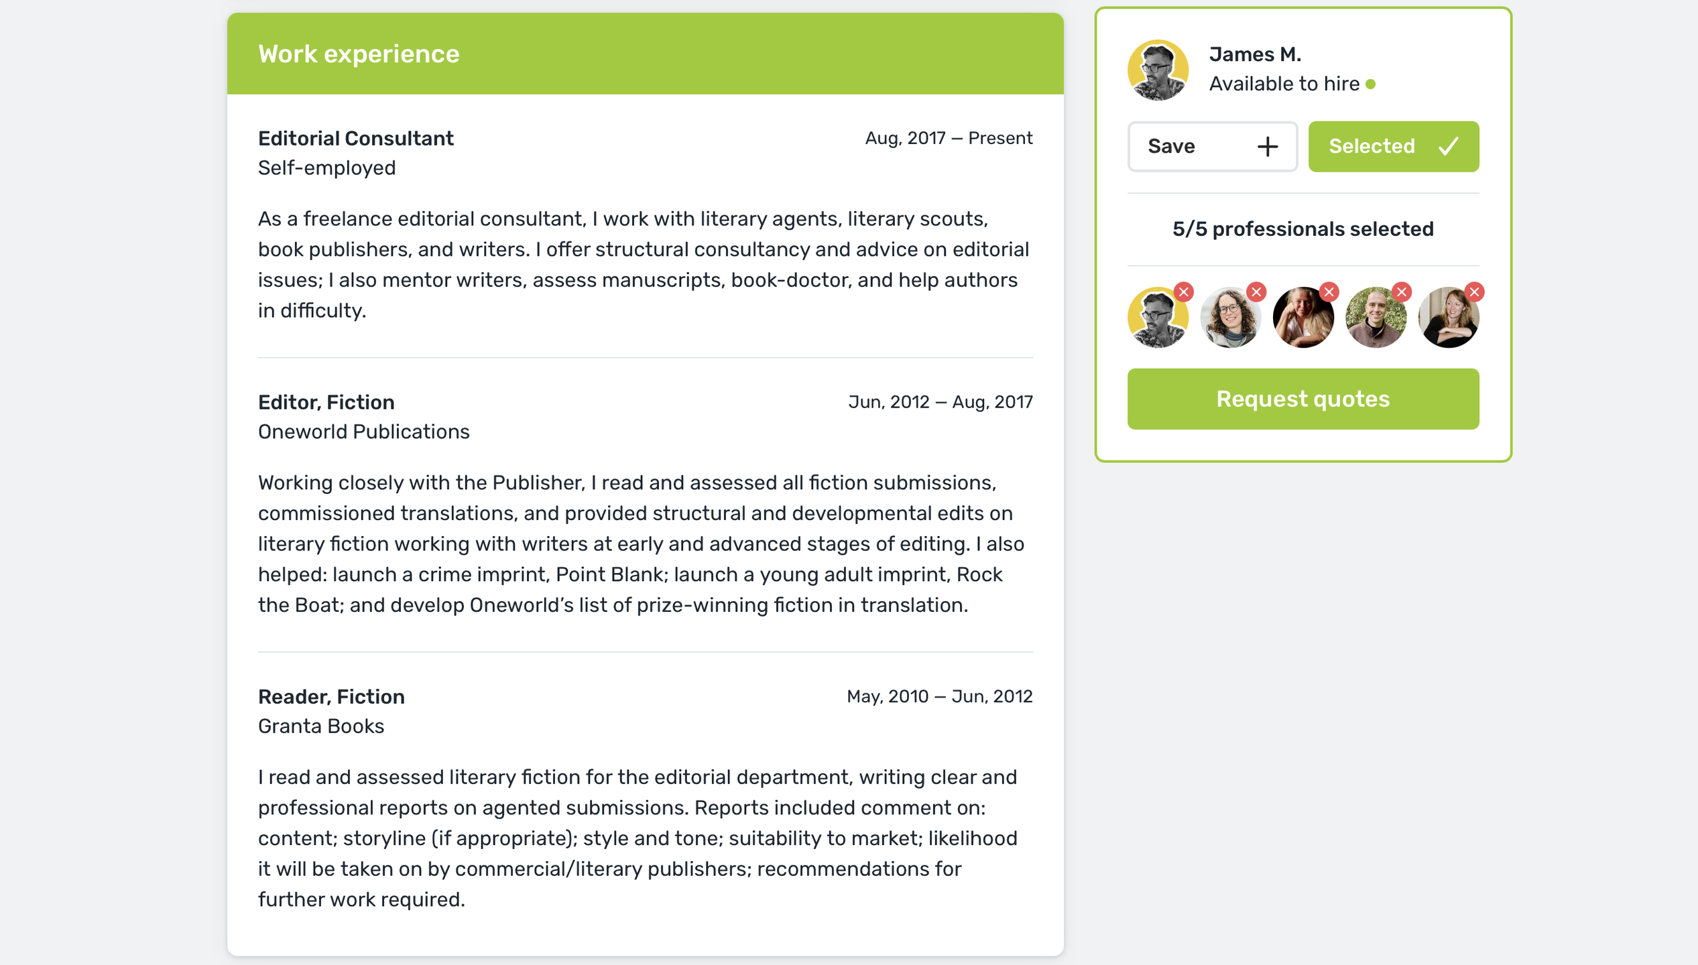The image size is (1698, 965).
Task: Remove the woman with crossed arms from selection
Action: (x=1473, y=292)
